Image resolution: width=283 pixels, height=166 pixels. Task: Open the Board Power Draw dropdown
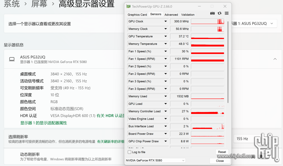pyautogui.click(x=165, y=134)
